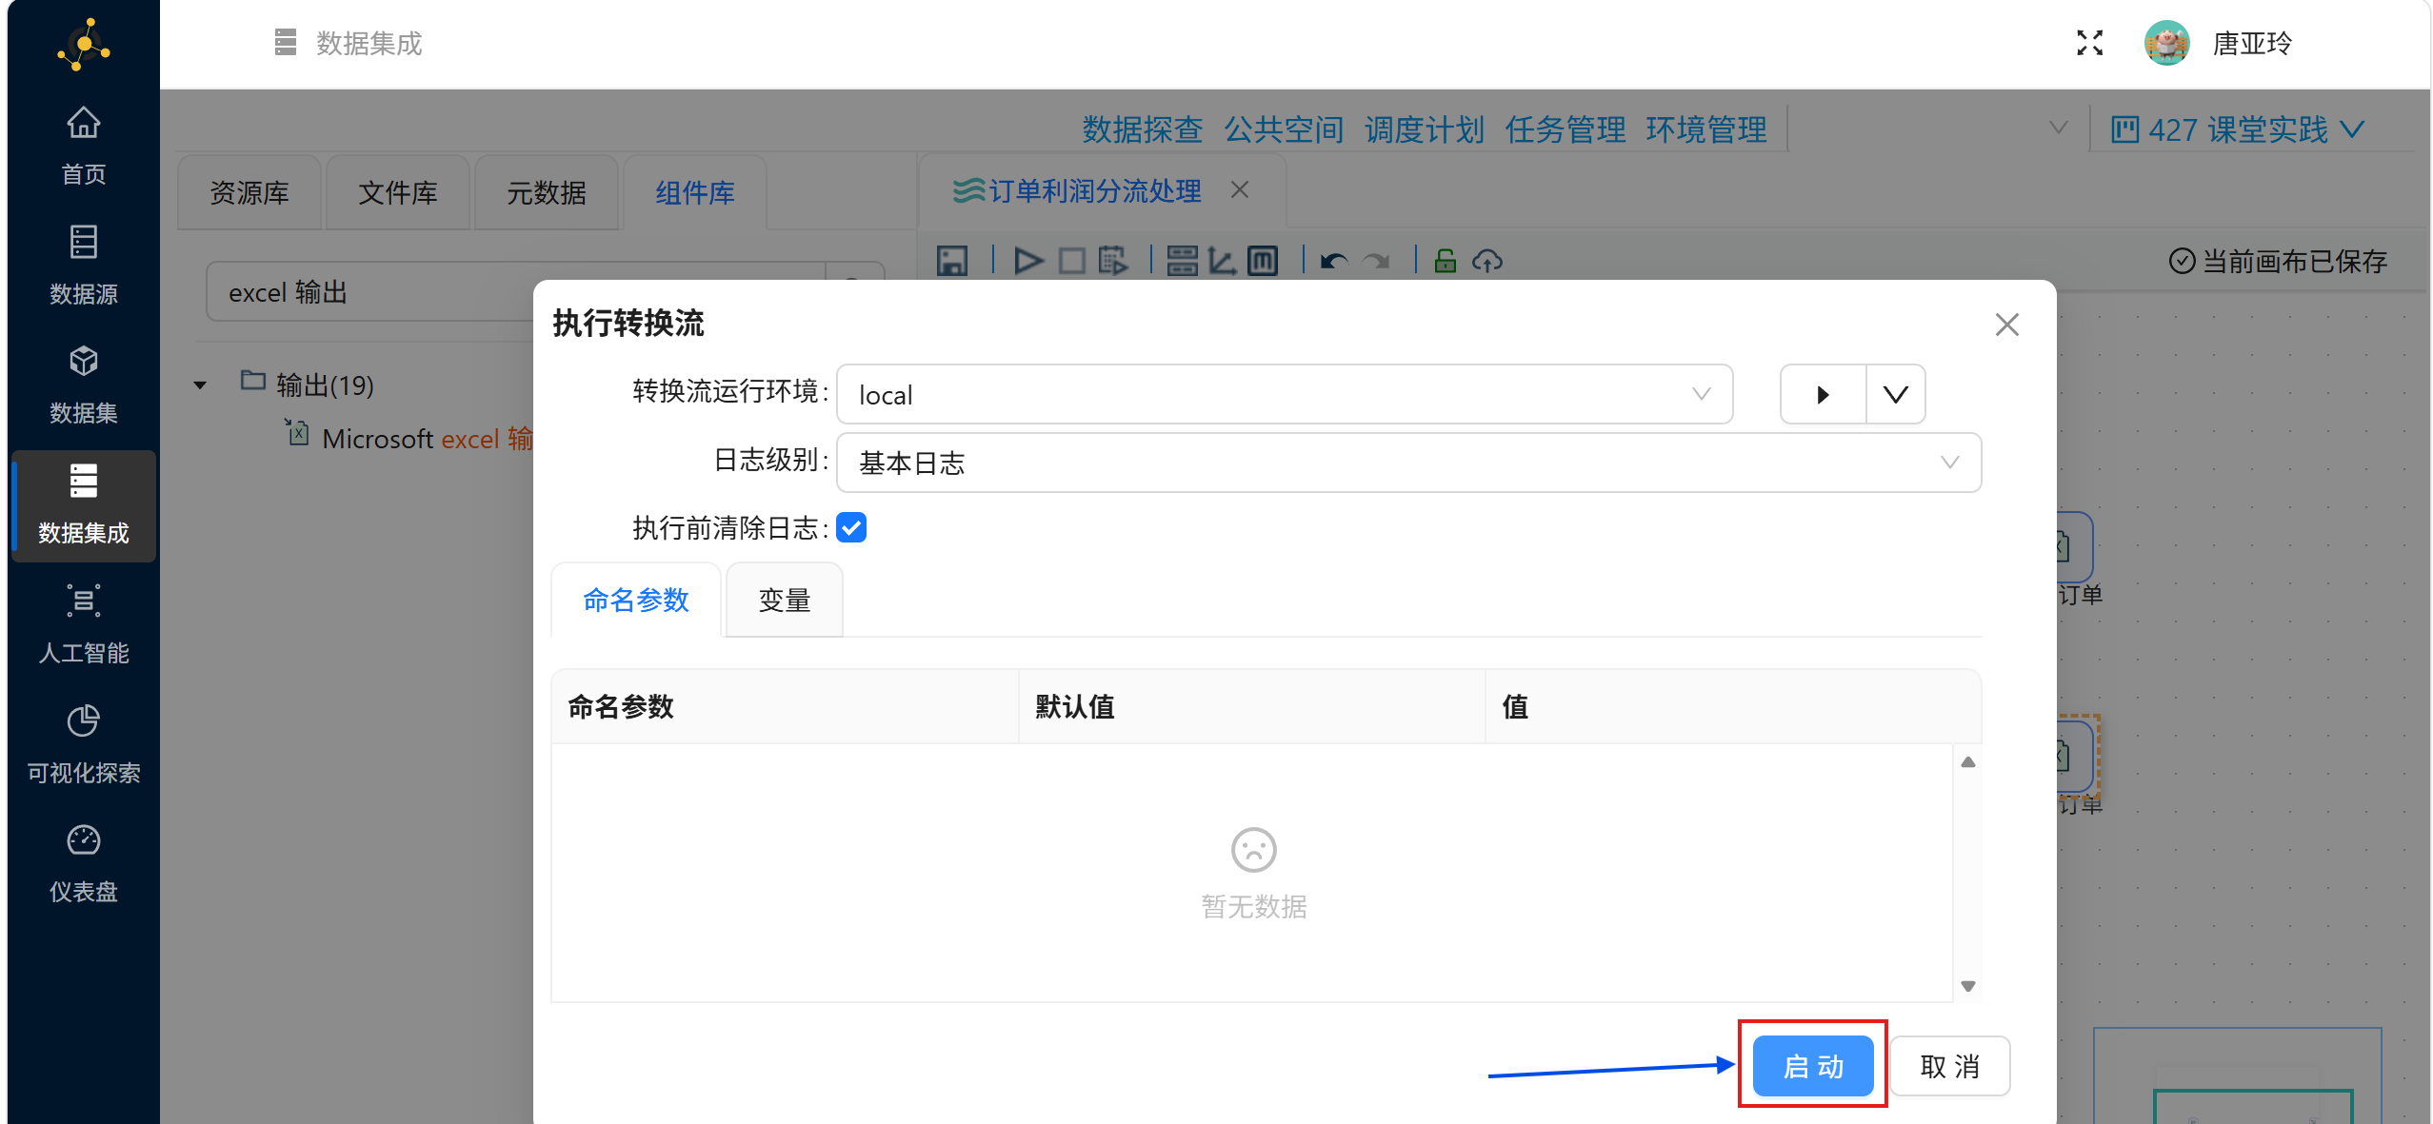2433x1124 pixels.
Task: Select the 命名参数 tab
Action: pos(635,600)
